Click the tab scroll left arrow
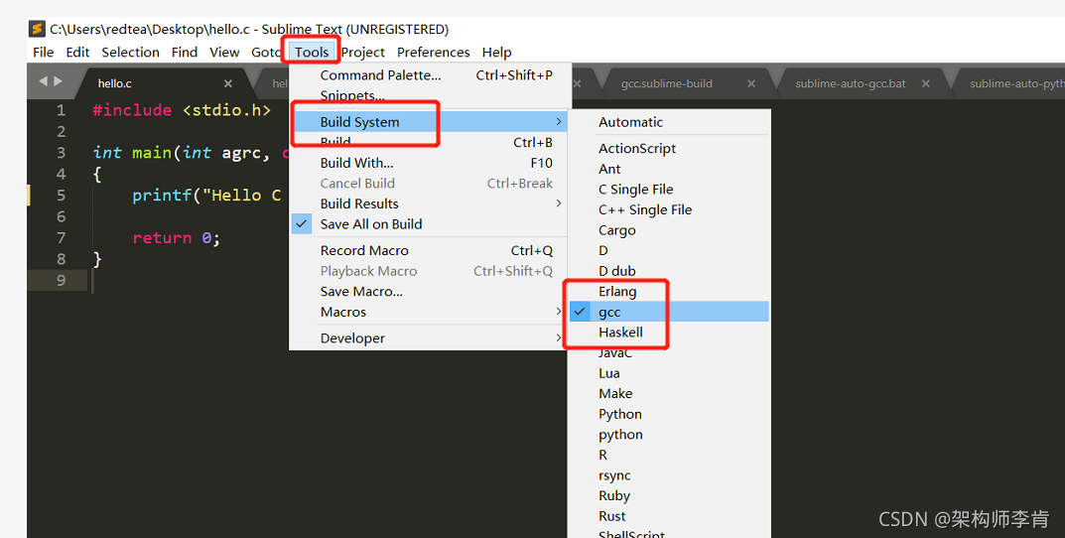This screenshot has height=538, width=1065. pyautogui.click(x=44, y=81)
